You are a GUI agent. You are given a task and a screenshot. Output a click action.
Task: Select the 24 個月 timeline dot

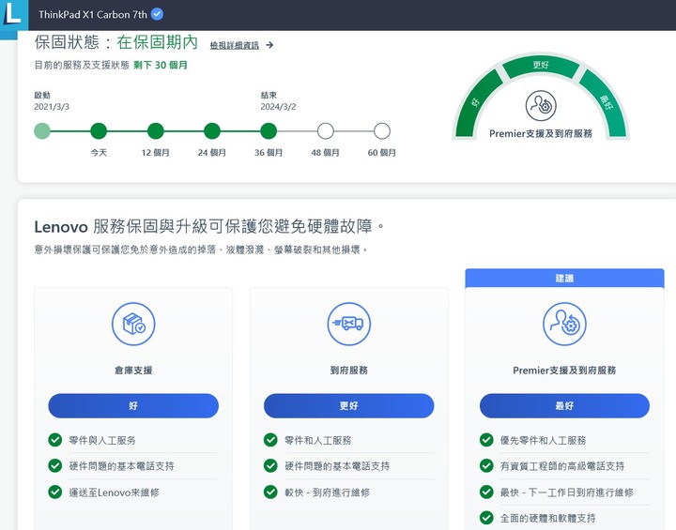tap(212, 131)
